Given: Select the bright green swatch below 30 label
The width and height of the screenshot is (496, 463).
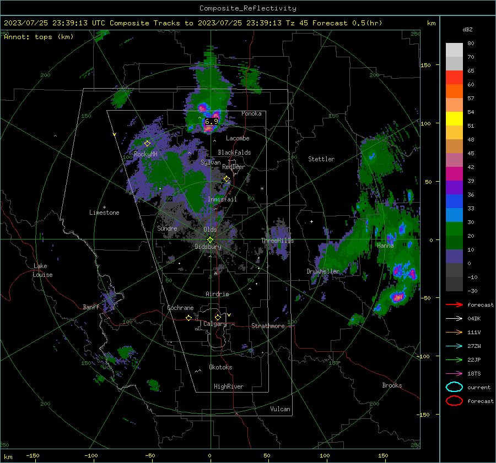Looking at the screenshot, I should pos(454,229).
